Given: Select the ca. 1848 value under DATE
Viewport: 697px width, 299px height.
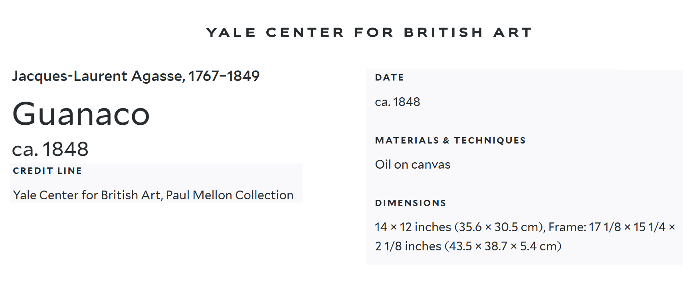Looking at the screenshot, I should point(398,102).
